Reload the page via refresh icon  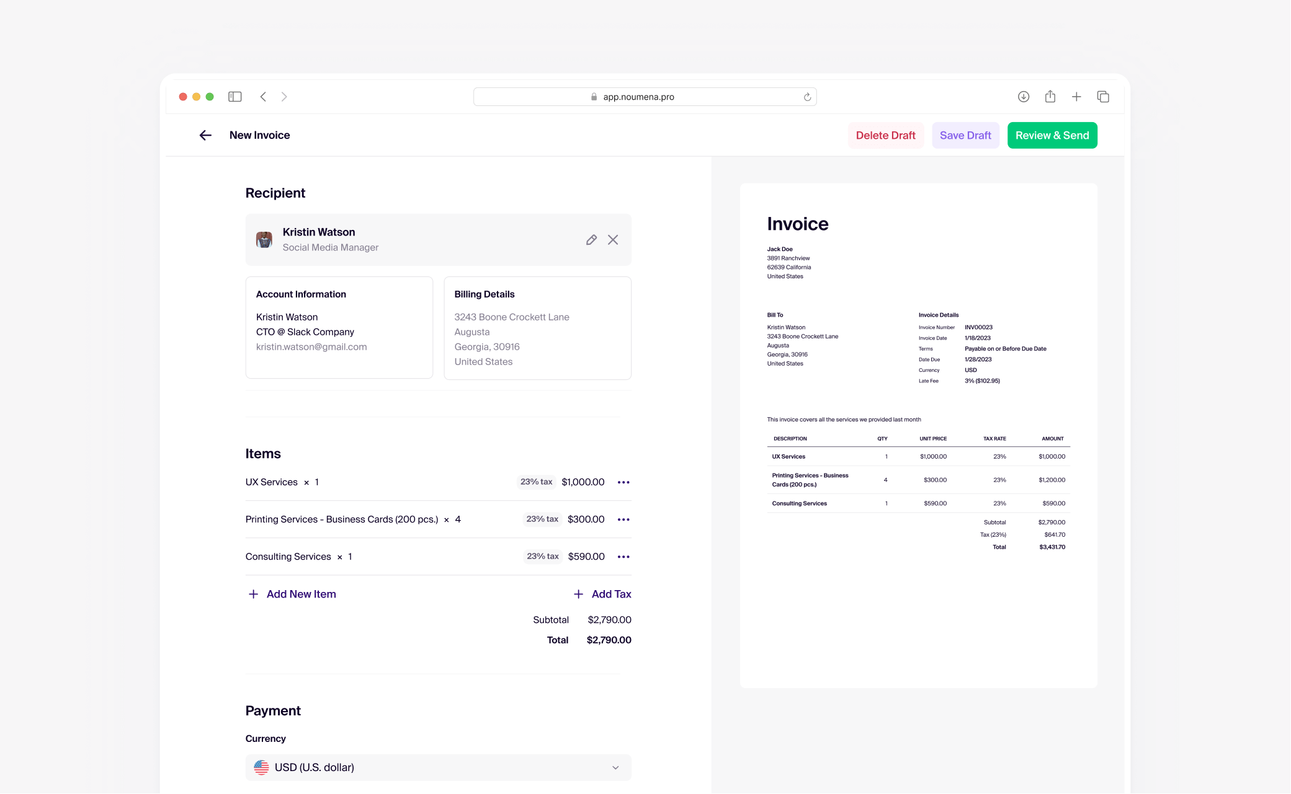[807, 97]
